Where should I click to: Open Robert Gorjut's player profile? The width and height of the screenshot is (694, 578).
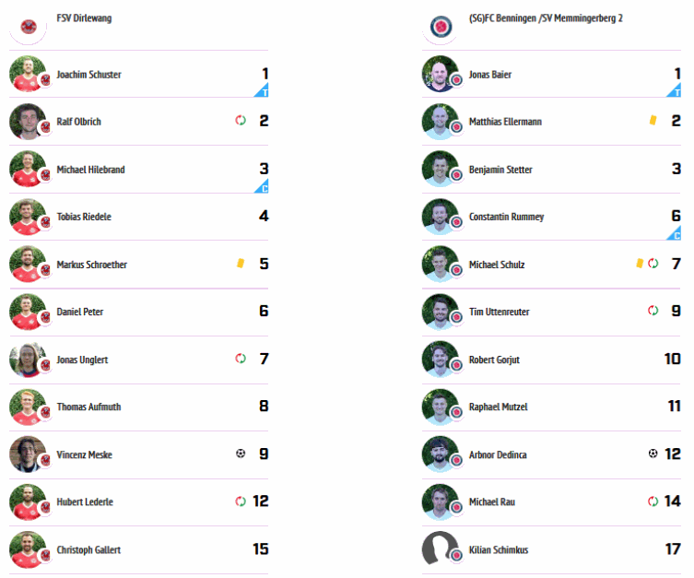494,360
